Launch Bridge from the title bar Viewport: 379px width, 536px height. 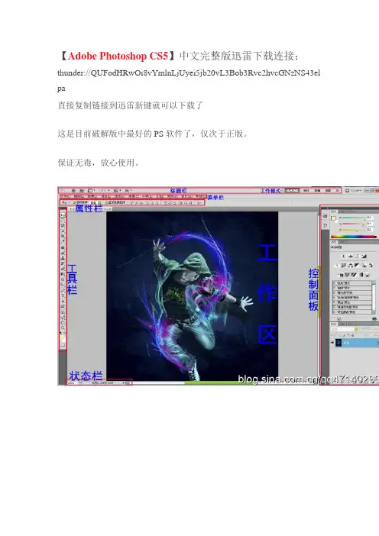73,191
